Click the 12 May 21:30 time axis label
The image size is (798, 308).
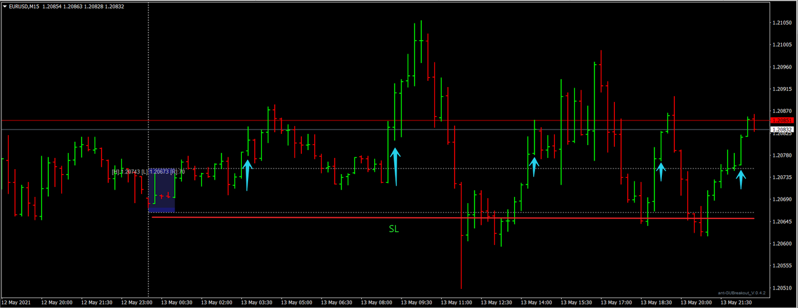tap(97, 302)
